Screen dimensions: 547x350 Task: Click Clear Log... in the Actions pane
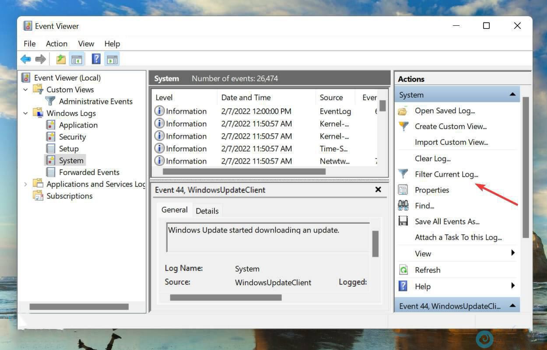432,158
